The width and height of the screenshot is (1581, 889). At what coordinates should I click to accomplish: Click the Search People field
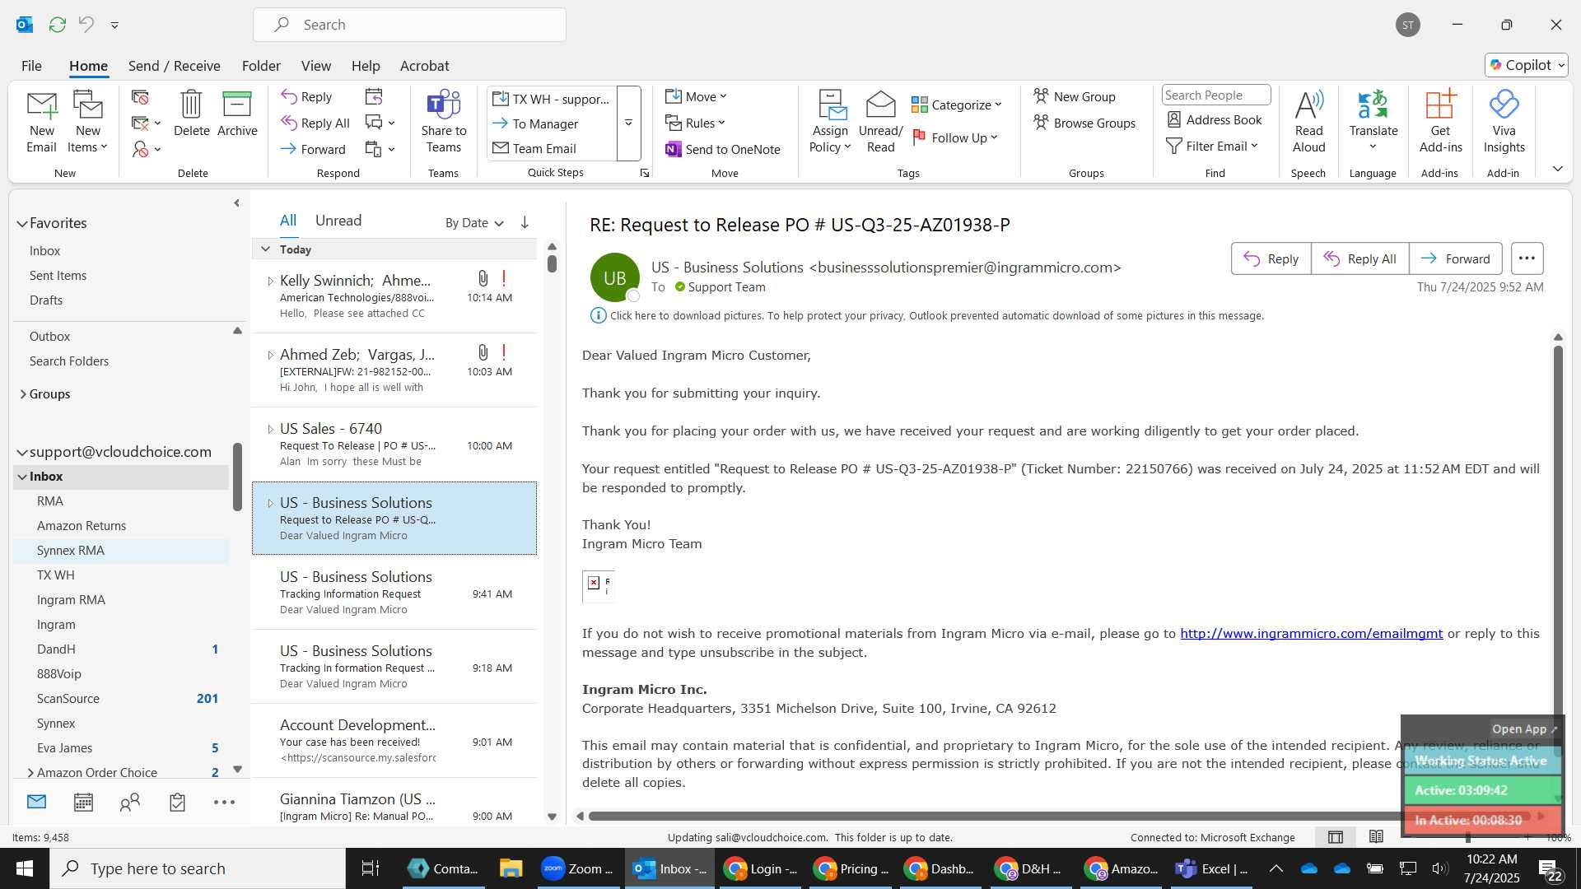pyautogui.click(x=1215, y=95)
